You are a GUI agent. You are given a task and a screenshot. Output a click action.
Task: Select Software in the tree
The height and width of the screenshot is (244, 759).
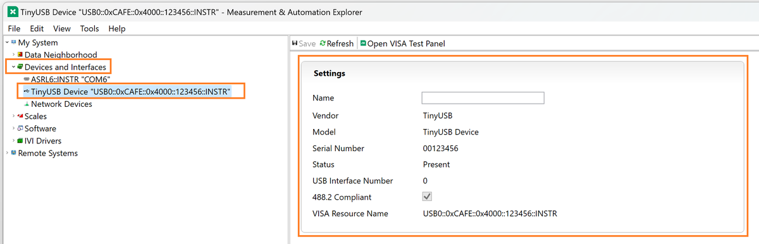(40, 128)
